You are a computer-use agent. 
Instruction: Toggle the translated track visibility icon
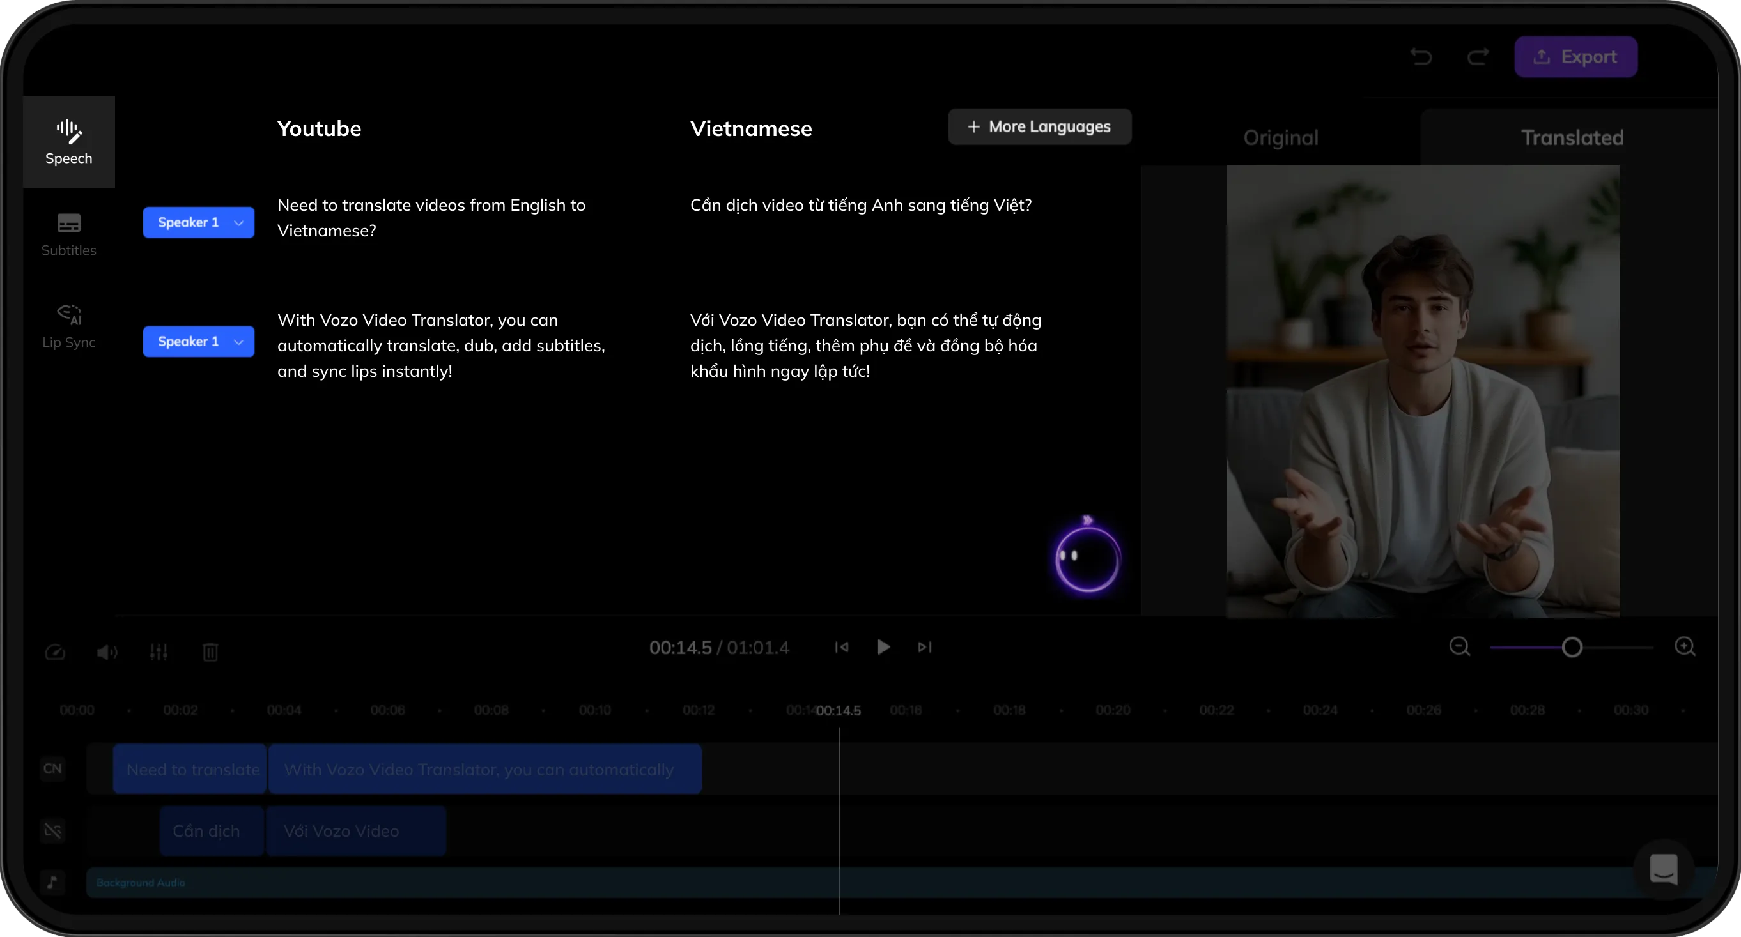point(52,830)
